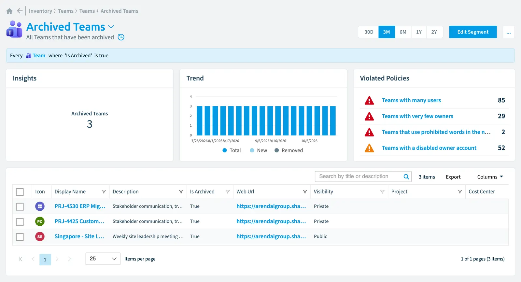Switch to the 2Y time range
The height and width of the screenshot is (282, 521).
click(x=434, y=32)
